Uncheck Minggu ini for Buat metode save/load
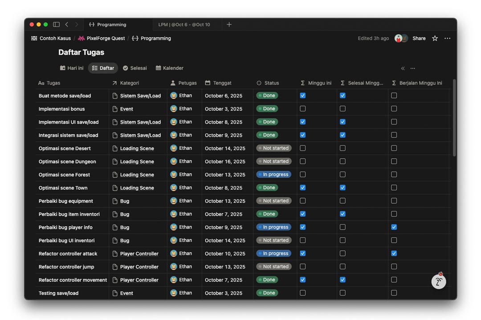Image resolution: width=481 pixels, height=320 pixels. [x=303, y=96]
